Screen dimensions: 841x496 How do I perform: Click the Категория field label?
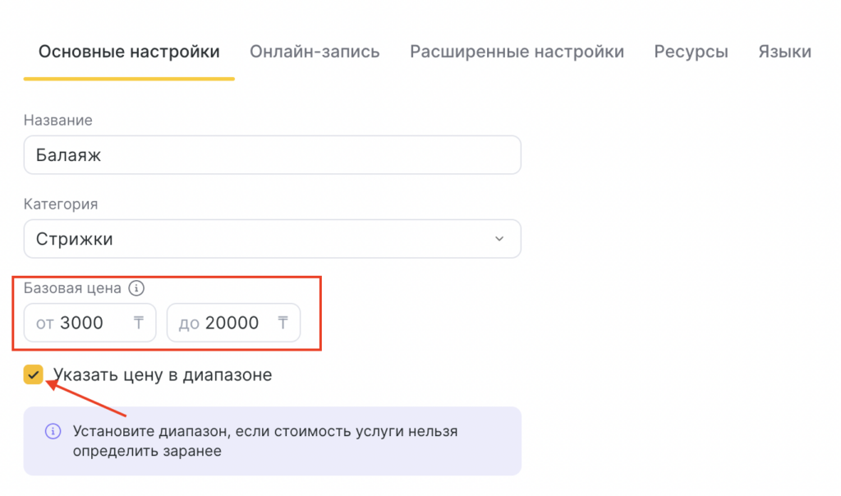pos(60,204)
